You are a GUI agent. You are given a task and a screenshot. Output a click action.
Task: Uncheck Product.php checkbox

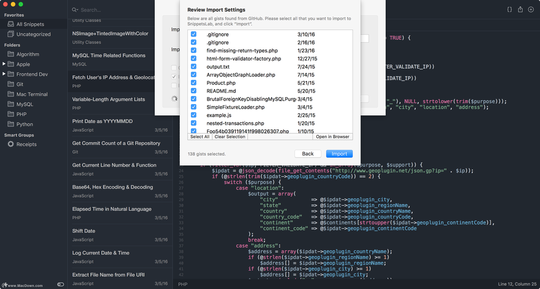(194, 83)
